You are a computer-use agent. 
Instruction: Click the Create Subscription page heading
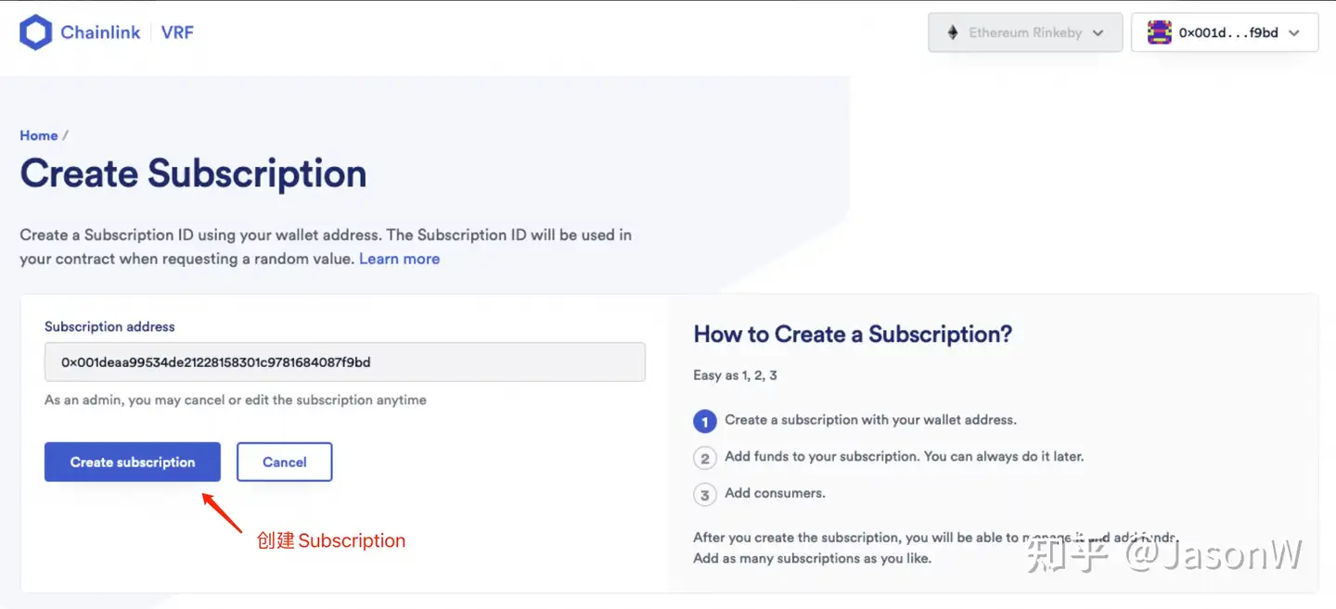tap(193, 174)
